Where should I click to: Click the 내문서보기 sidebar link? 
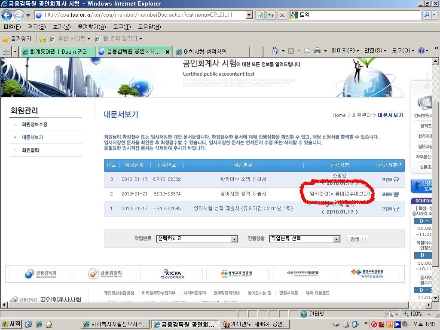pyautogui.click(x=32, y=137)
